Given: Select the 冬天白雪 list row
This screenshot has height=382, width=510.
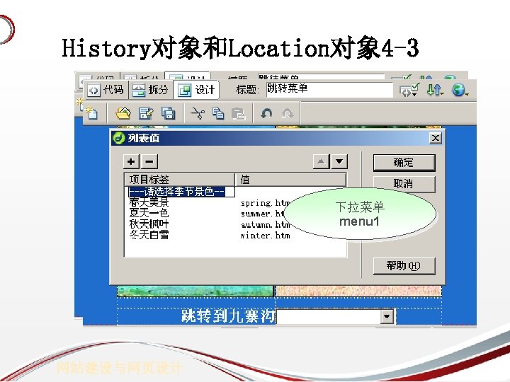Looking at the screenshot, I should (149, 235).
